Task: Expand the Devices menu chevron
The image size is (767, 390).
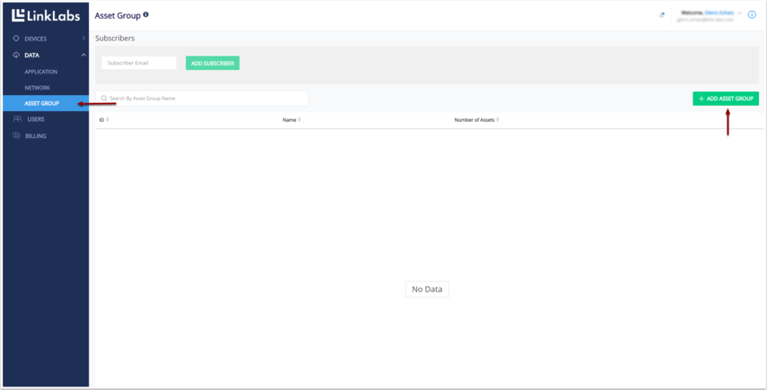Action: pyautogui.click(x=83, y=39)
